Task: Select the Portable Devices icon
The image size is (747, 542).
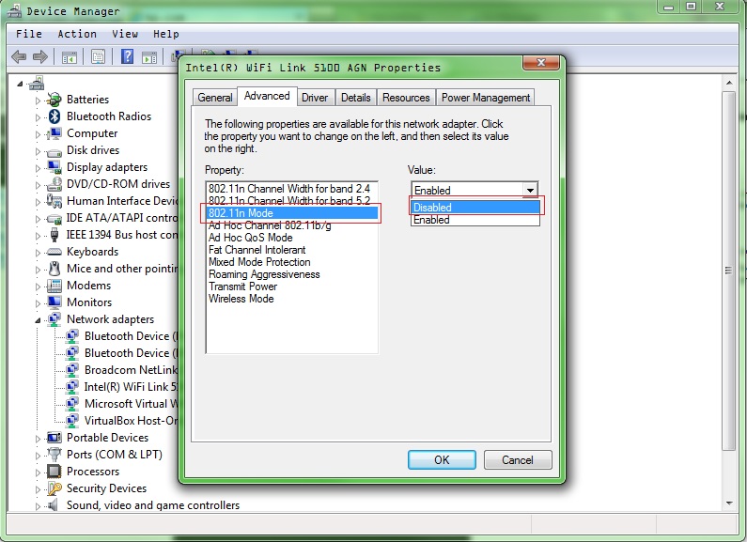Action: pyautogui.click(x=54, y=437)
